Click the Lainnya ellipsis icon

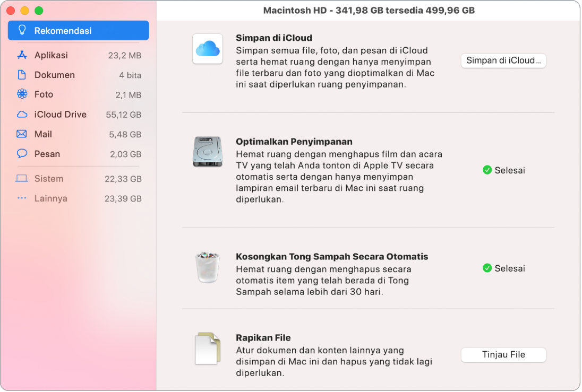click(21, 198)
